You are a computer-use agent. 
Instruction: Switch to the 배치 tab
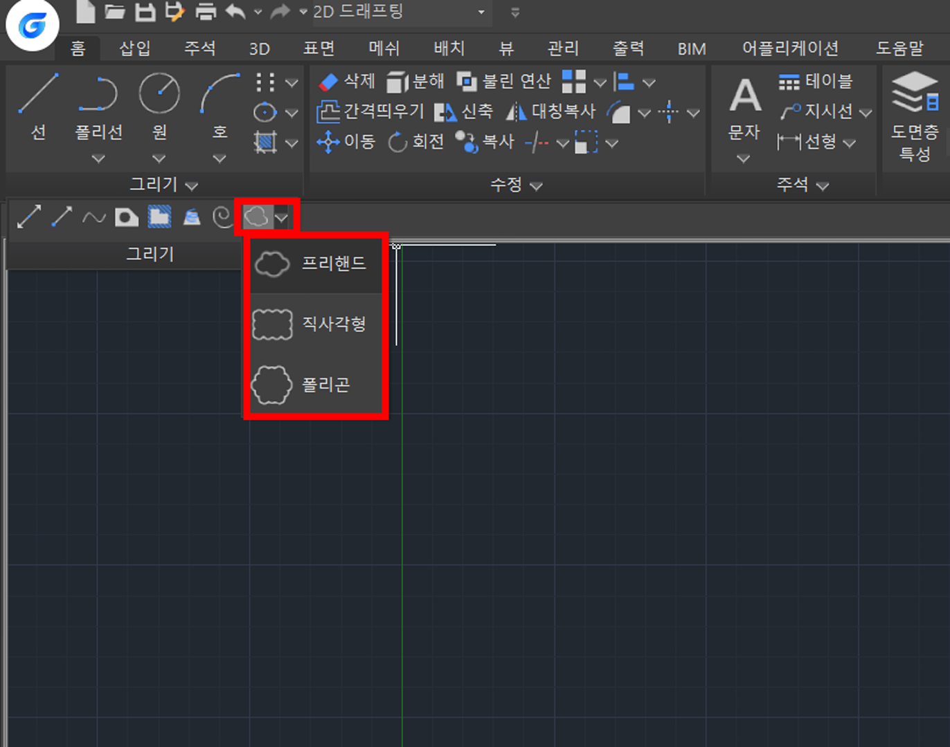449,48
